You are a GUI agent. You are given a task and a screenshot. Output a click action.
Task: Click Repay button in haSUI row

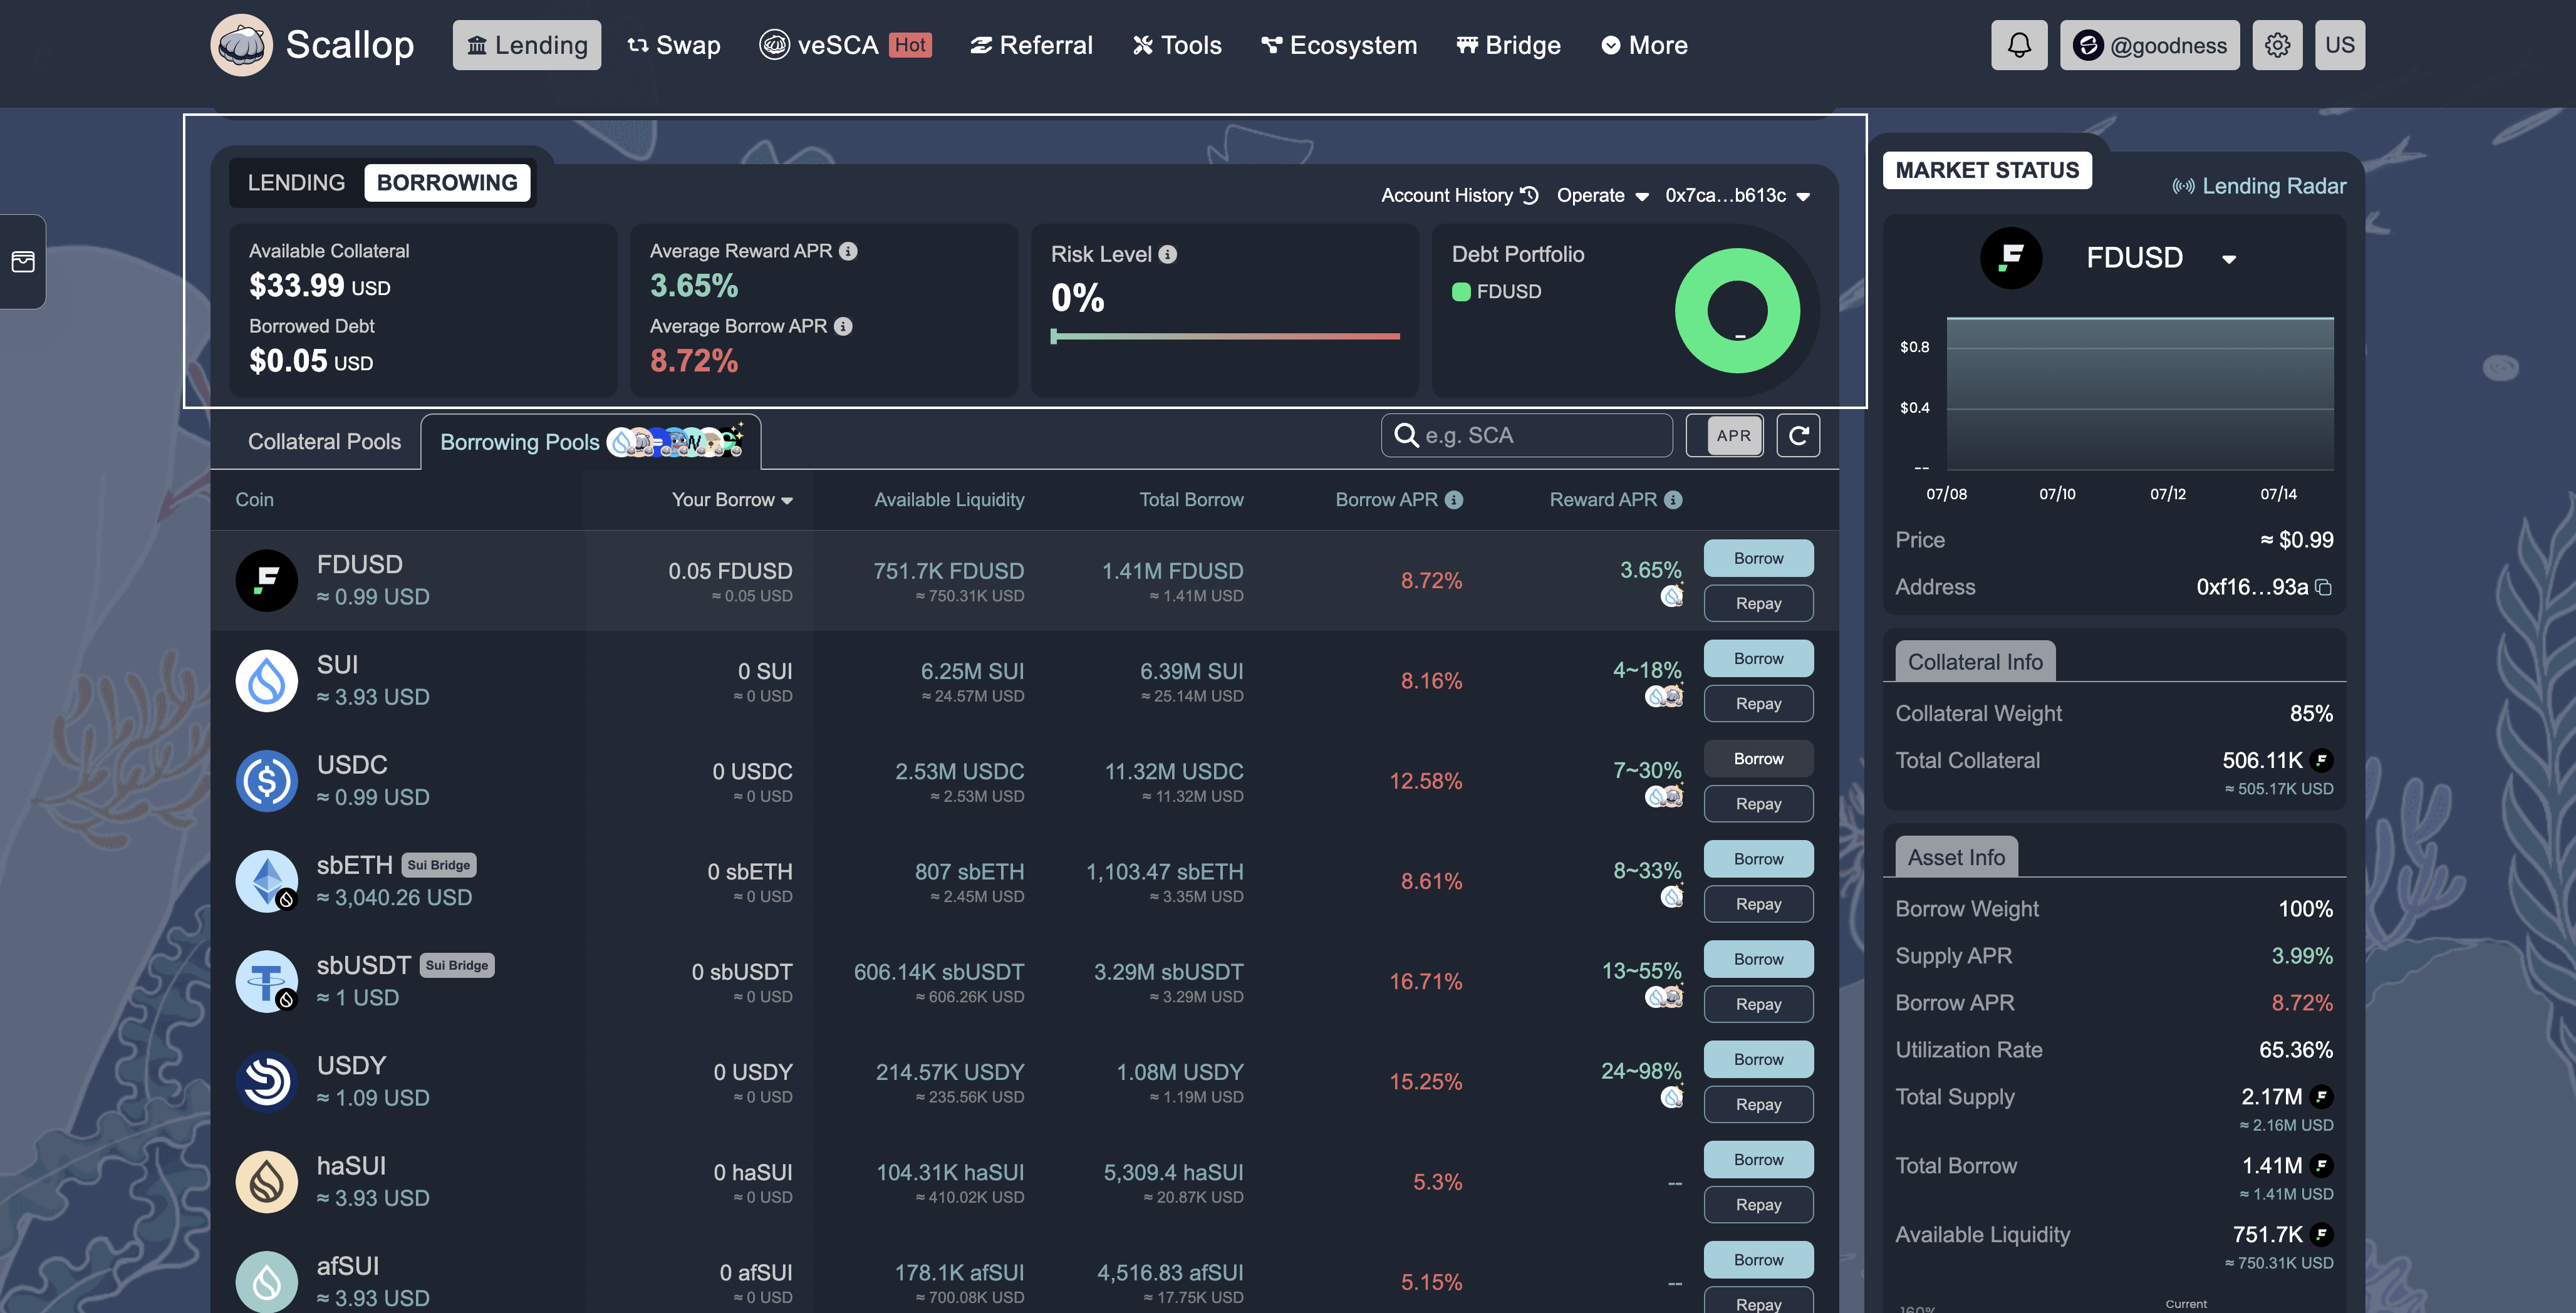click(1758, 1205)
